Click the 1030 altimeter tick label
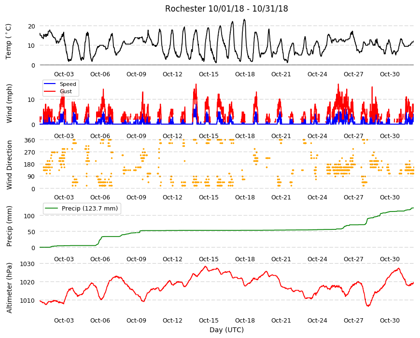The width and height of the screenshot is (420, 338). [28, 264]
